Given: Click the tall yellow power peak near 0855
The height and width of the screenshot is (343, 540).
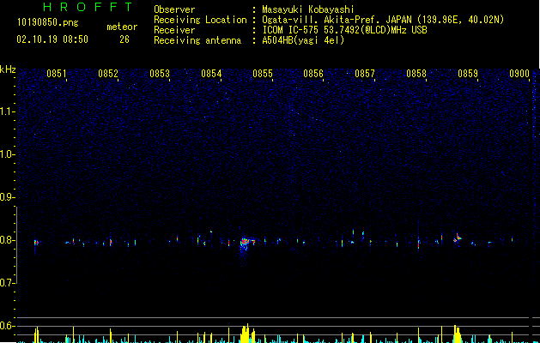Looking at the screenshot, I should coord(246,334).
